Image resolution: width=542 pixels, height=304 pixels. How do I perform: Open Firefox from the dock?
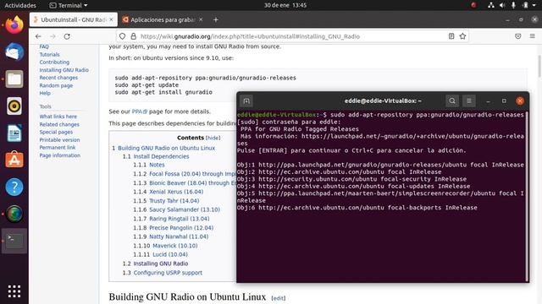14,25
